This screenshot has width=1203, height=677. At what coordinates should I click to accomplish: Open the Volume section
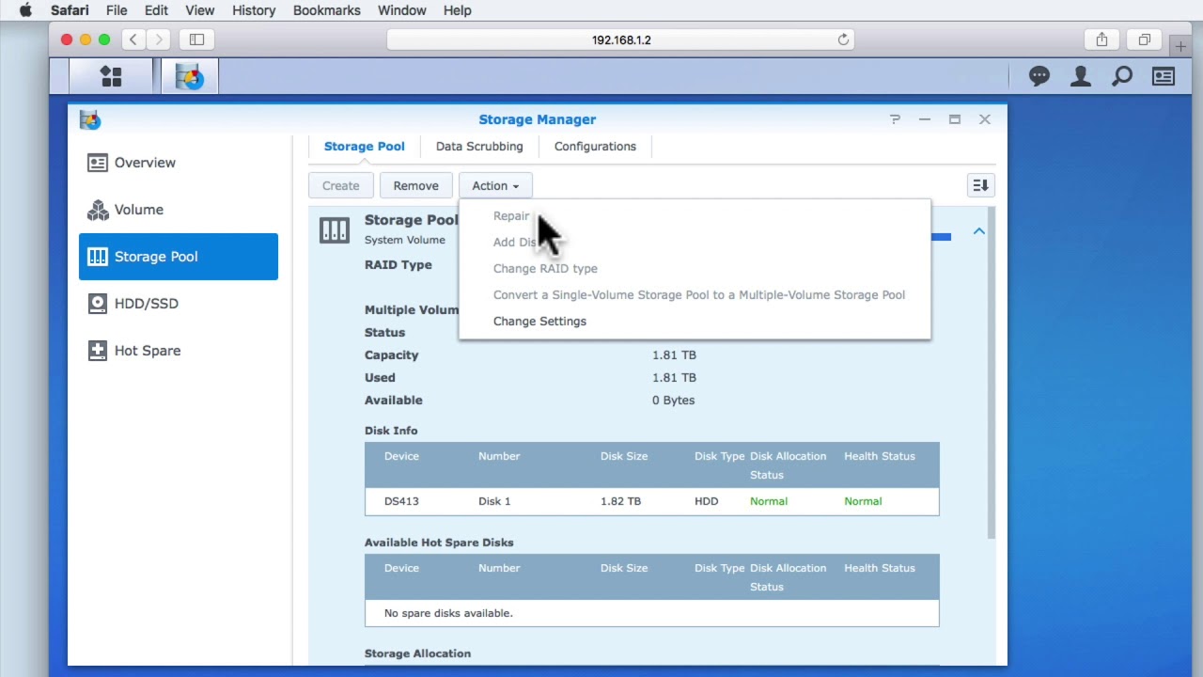(x=179, y=210)
